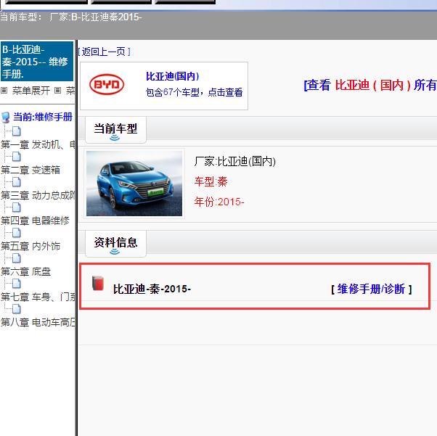Click the 厂家:比亚迪(国内) text
Viewport: 437px width, 436px height.
234,161
